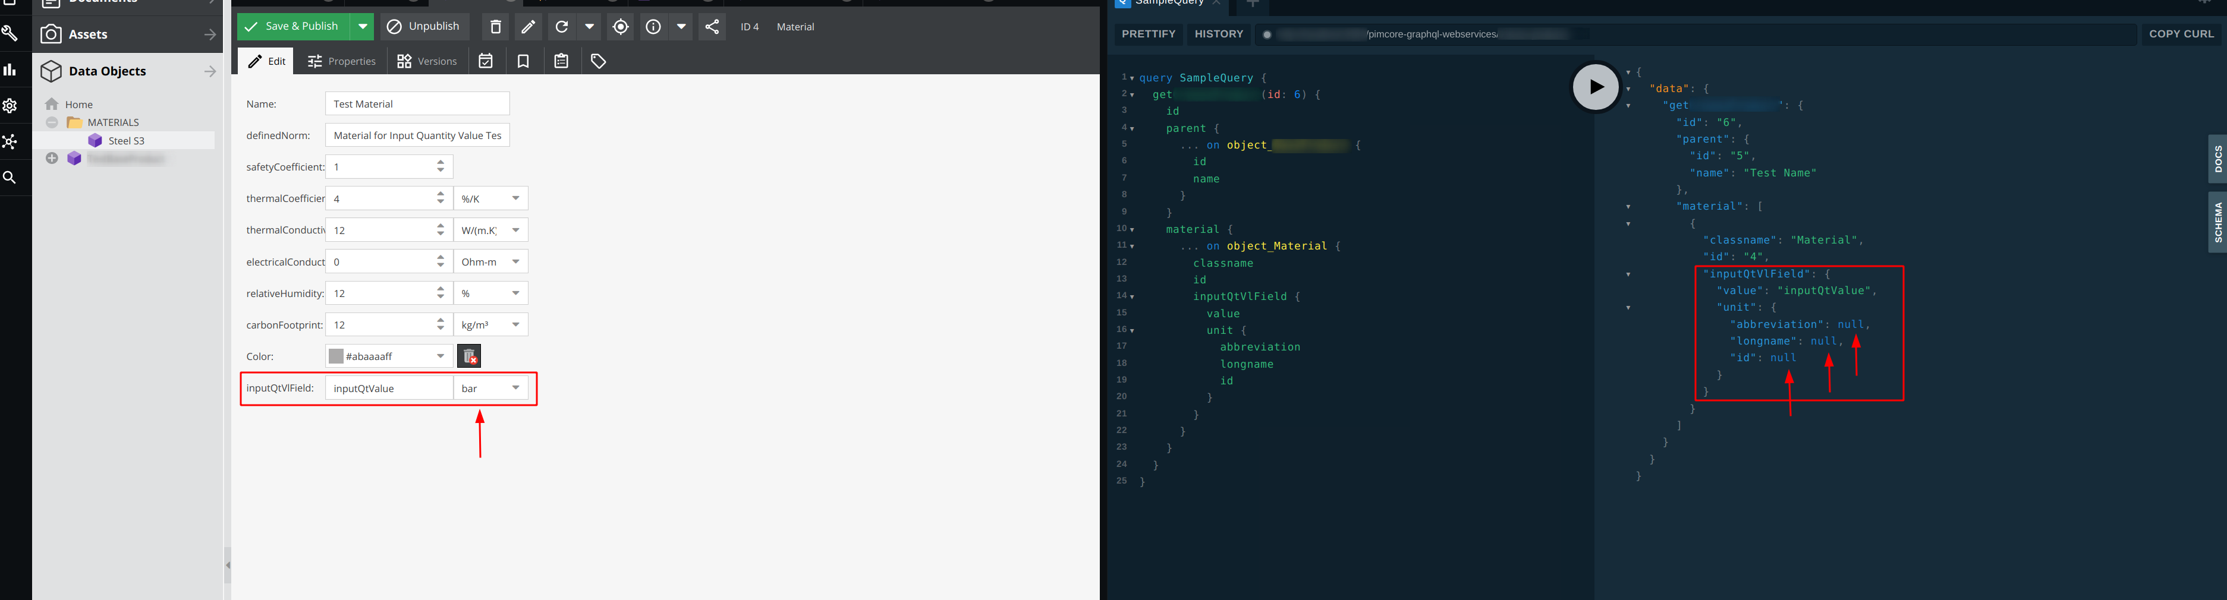This screenshot has height=600, width=2227.
Task: Click the bookmark icon in the object toolbar
Action: 523,61
